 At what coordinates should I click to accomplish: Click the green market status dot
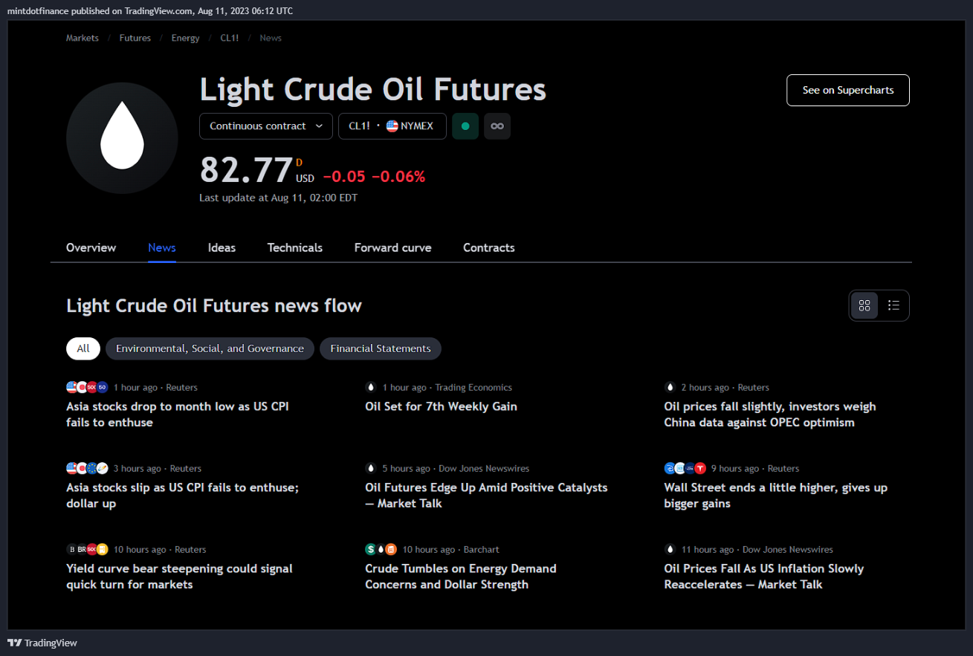point(465,126)
